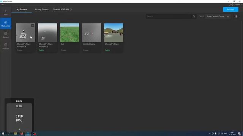Open the account username dropdown

point(238,5)
